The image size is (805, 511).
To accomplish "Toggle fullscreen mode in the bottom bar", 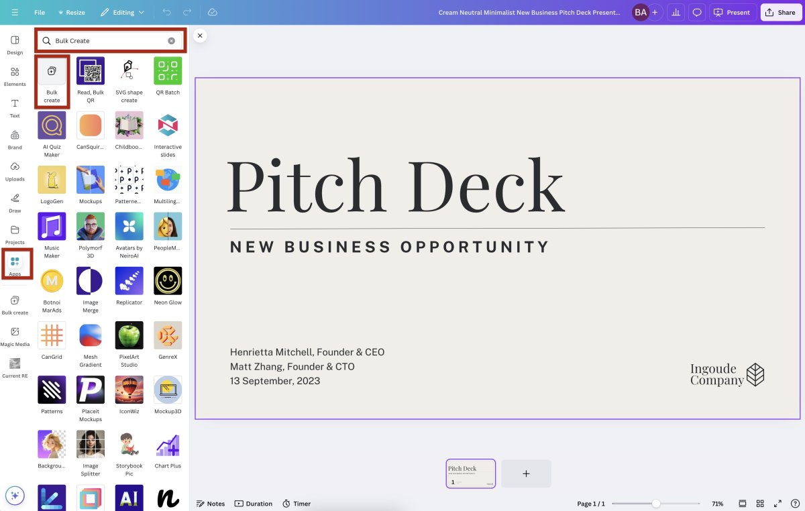I will coord(778,504).
